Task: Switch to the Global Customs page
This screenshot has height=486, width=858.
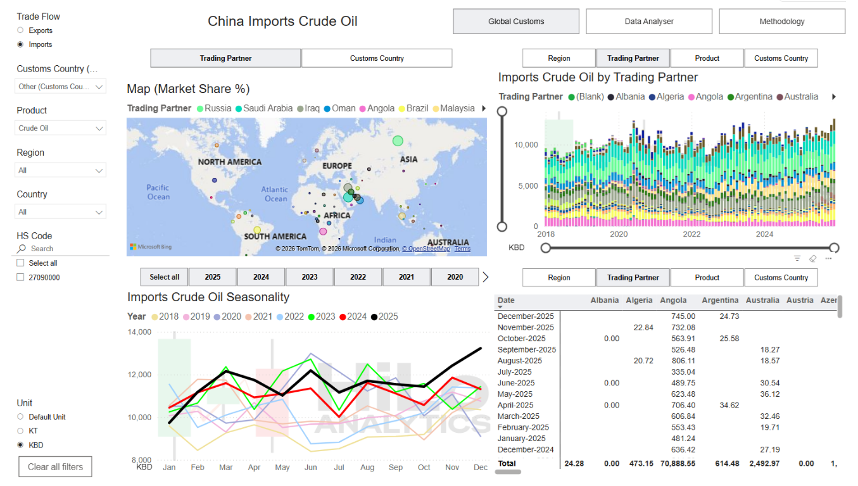Action: [x=516, y=22]
